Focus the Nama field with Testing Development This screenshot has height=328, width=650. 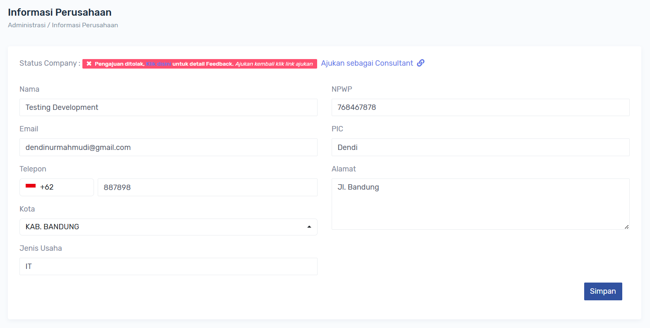click(168, 107)
